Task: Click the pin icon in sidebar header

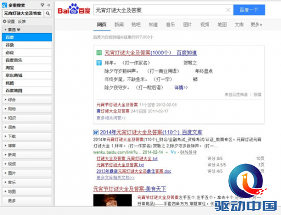Action: point(42,5)
